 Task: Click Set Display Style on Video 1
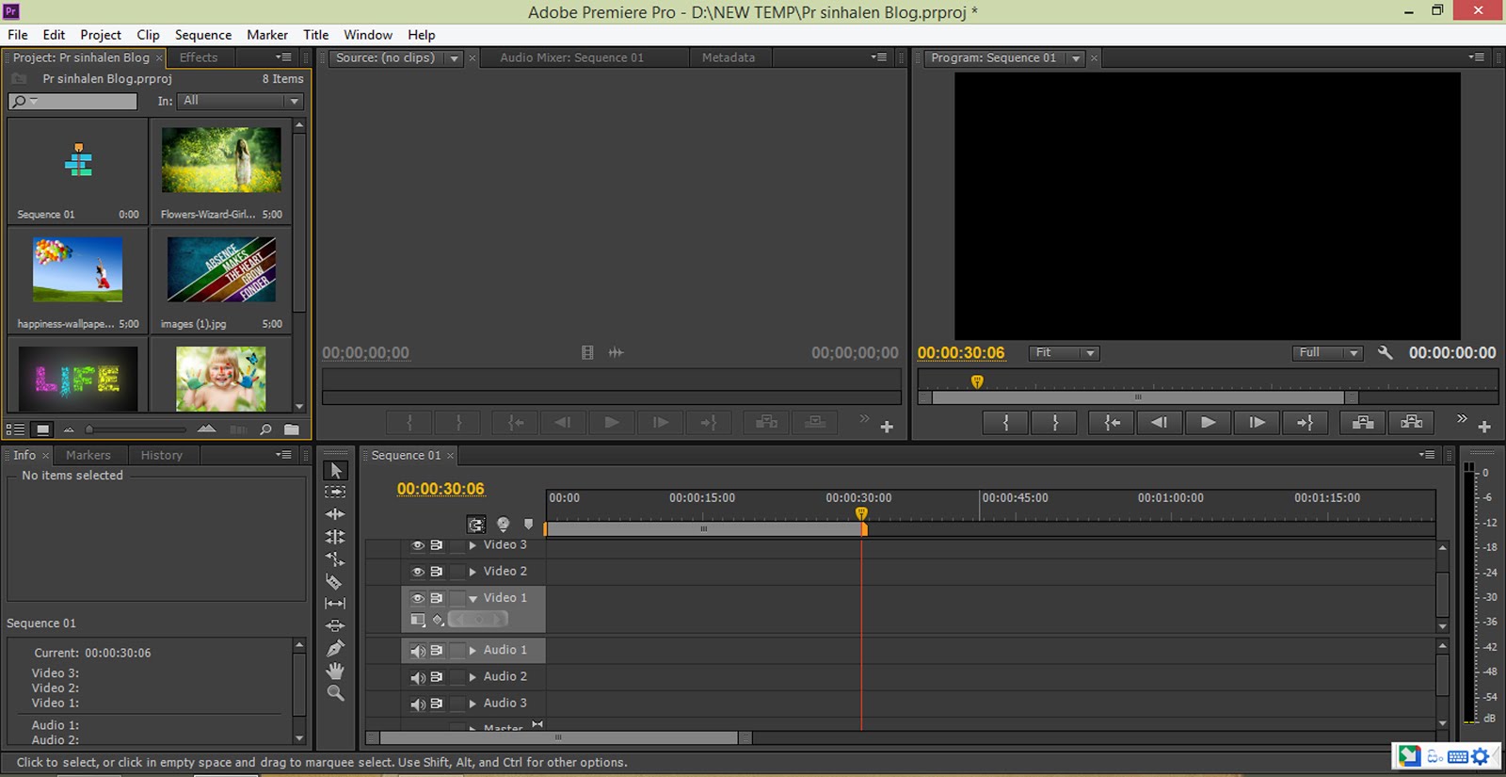pos(417,619)
